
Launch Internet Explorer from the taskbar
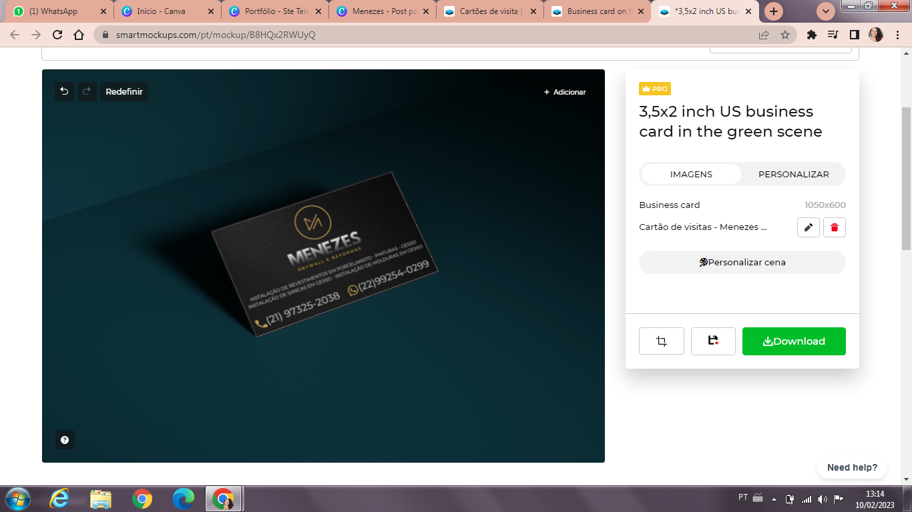(x=59, y=499)
